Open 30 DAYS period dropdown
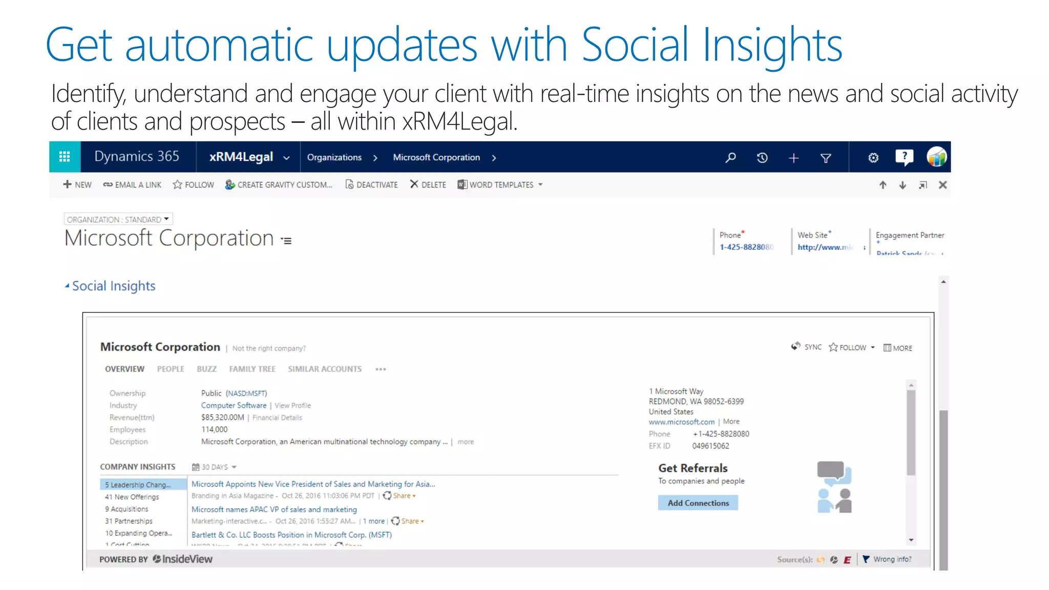This screenshot has width=1049, height=590. pos(214,467)
